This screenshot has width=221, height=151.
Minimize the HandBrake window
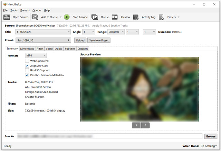pyautogui.click(x=194, y=4)
